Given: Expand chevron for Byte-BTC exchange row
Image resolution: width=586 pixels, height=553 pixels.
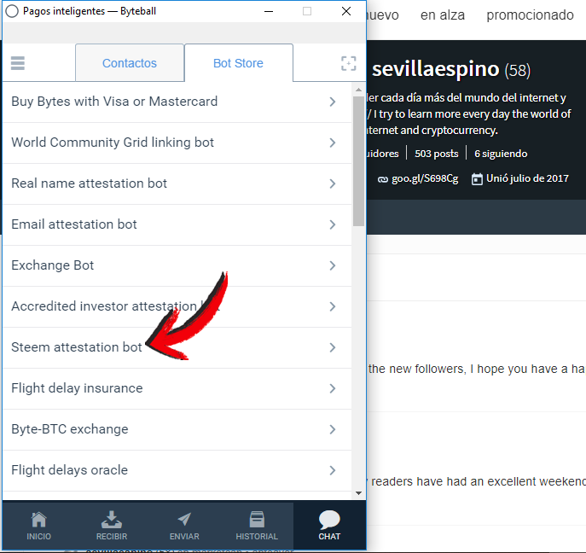Looking at the screenshot, I should click(x=333, y=429).
